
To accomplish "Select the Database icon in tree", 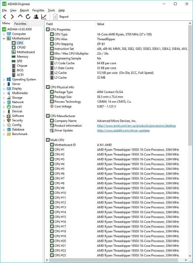I will coord(9,129).
